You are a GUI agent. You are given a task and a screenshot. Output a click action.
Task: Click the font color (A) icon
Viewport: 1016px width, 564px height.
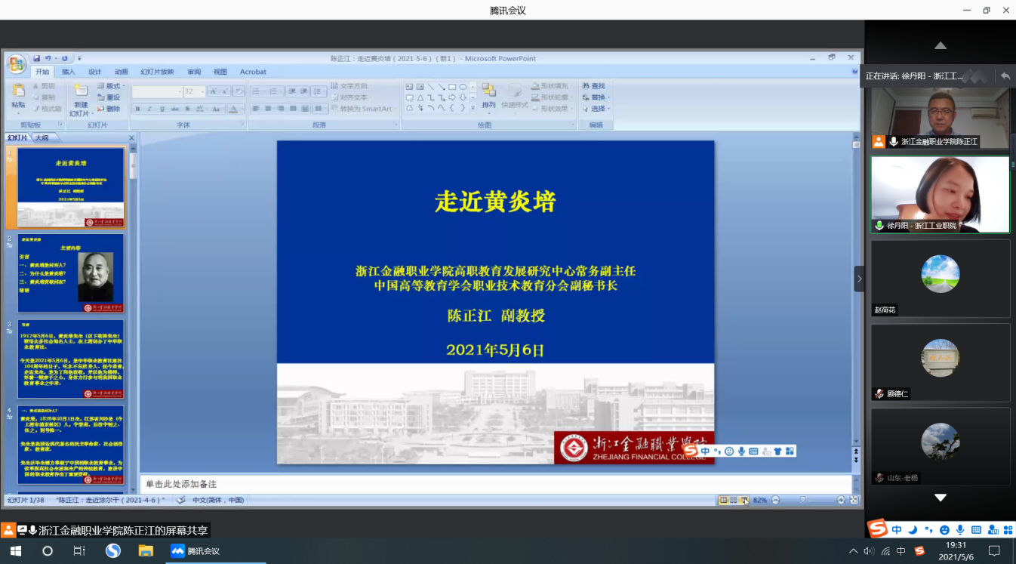point(233,109)
